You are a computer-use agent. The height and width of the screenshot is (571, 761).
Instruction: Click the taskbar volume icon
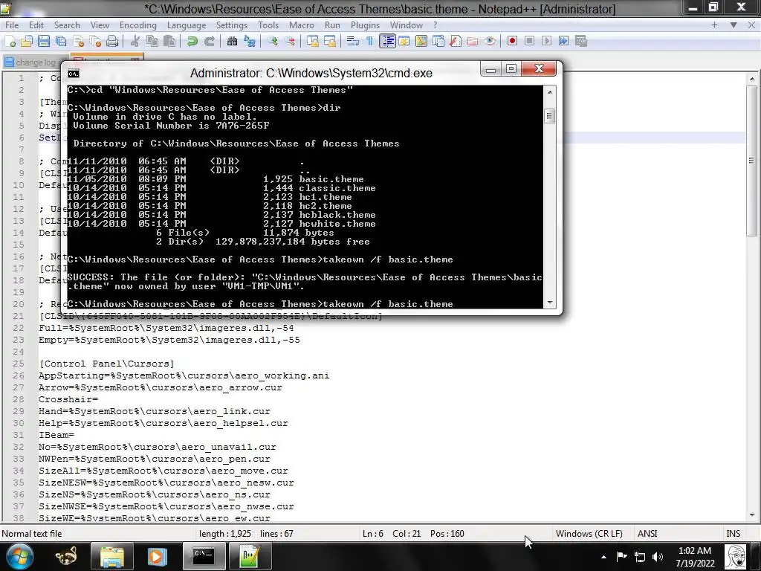tap(658, 557)
